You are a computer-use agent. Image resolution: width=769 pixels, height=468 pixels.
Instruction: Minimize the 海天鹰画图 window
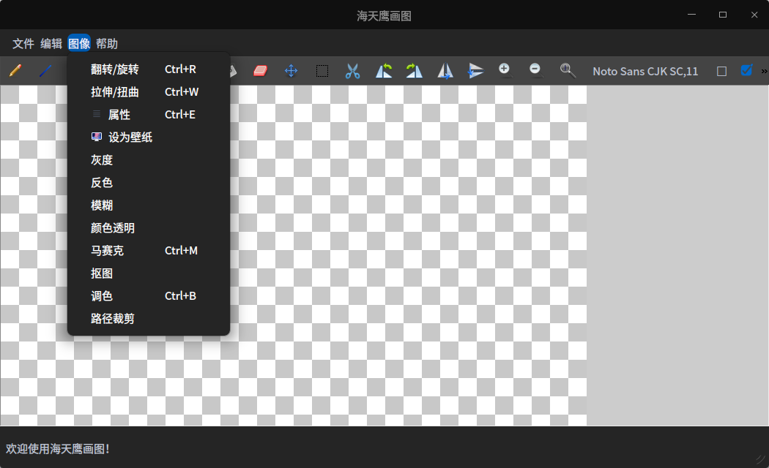[691, 15]
